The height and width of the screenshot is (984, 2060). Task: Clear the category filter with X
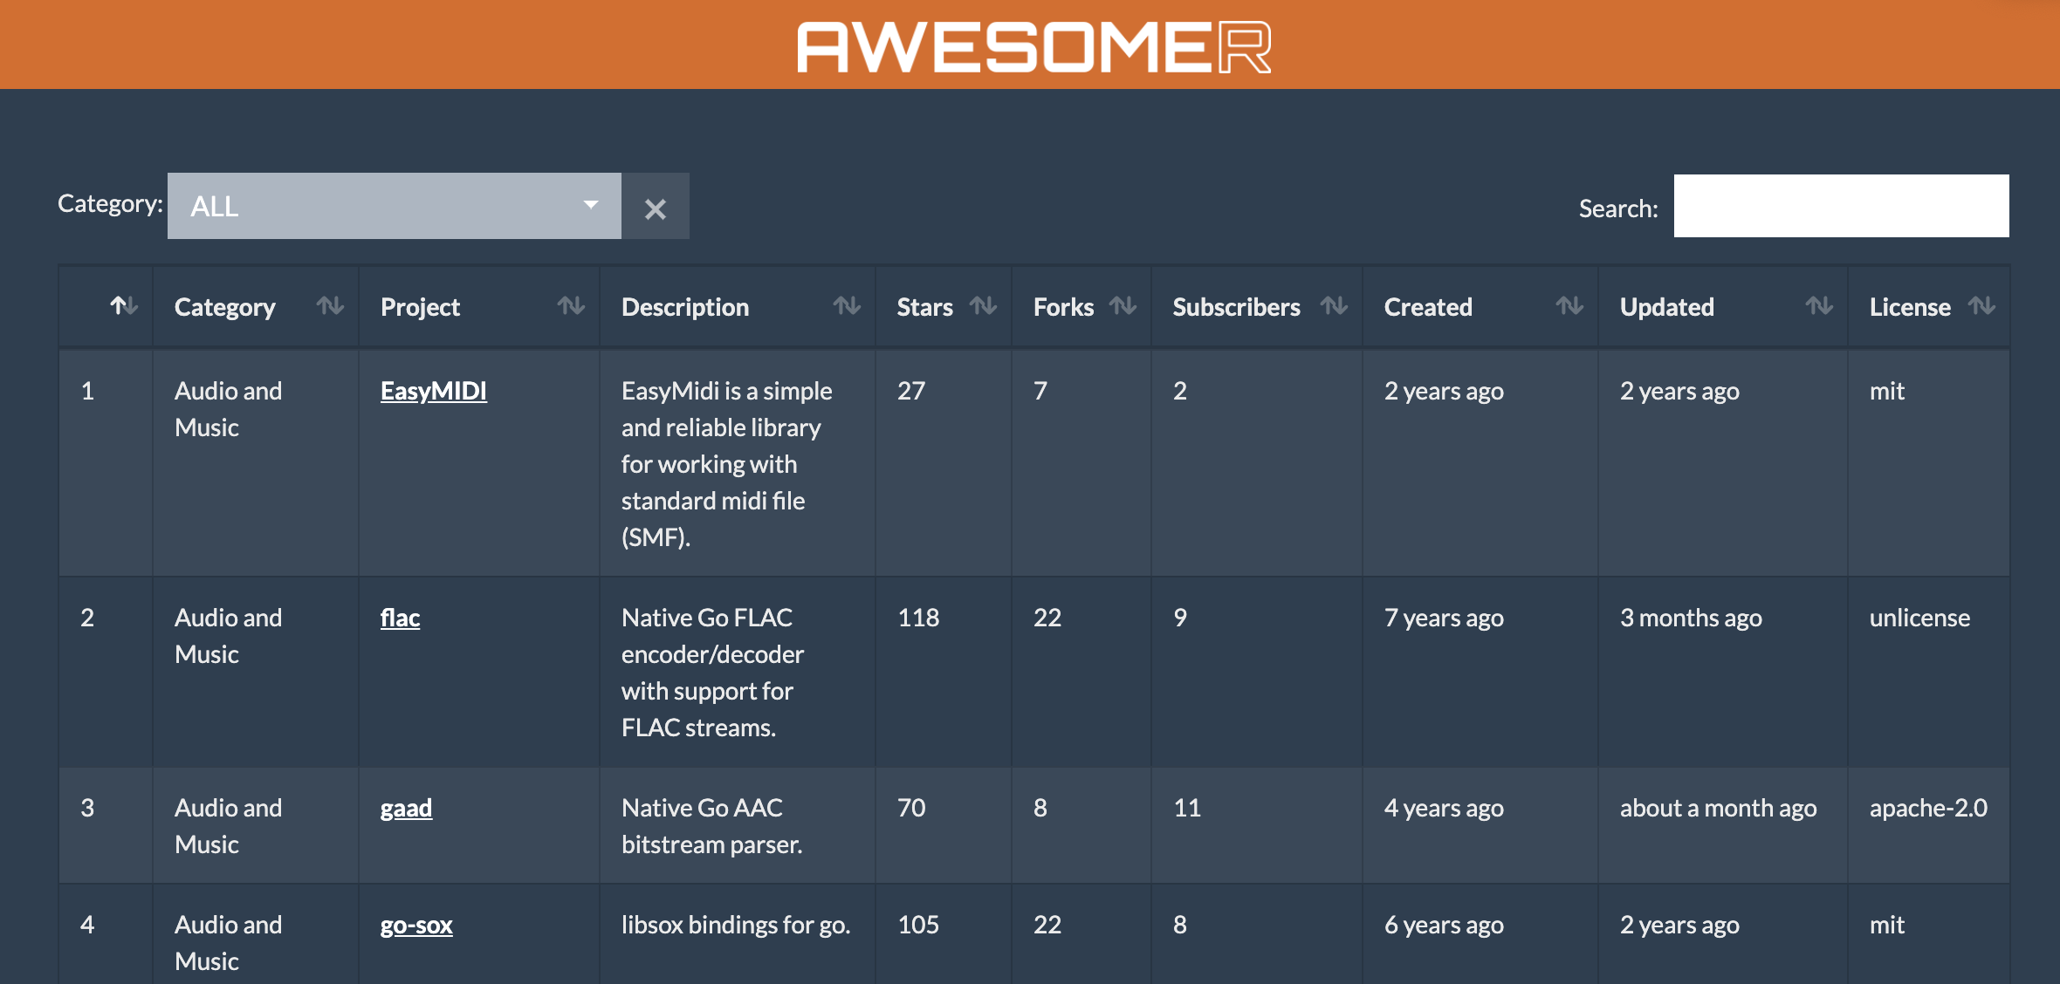coord(656,208)
